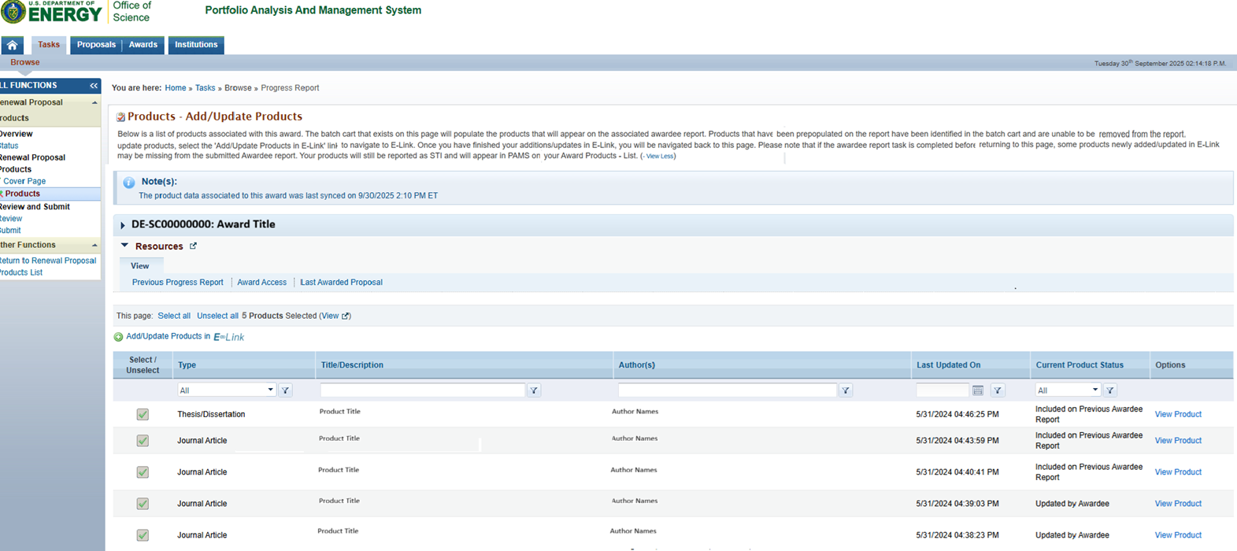Toggle checkbox for Journal Article updated 04:39:03 PM
Viewport: 1237px width, 551px height.
pos(143,504)
